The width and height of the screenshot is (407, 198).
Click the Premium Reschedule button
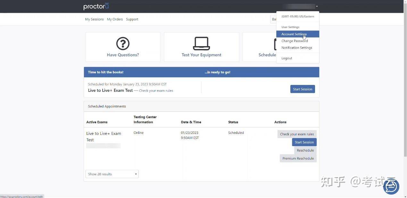click(x=298, y=158)
